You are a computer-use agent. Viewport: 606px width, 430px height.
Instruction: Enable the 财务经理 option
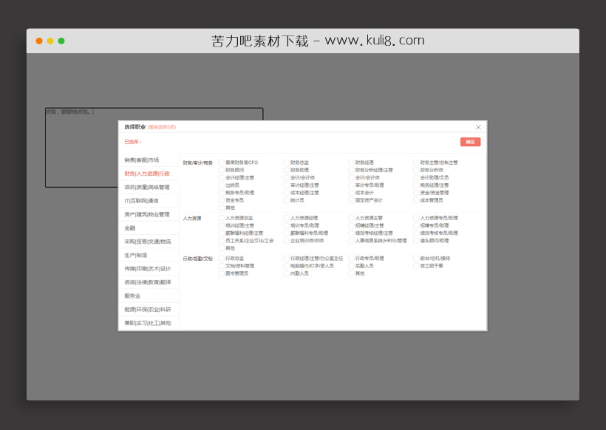point(352,163)
